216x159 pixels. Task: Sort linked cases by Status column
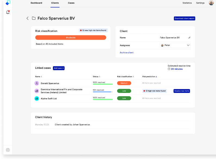click(x=97, y=77)
